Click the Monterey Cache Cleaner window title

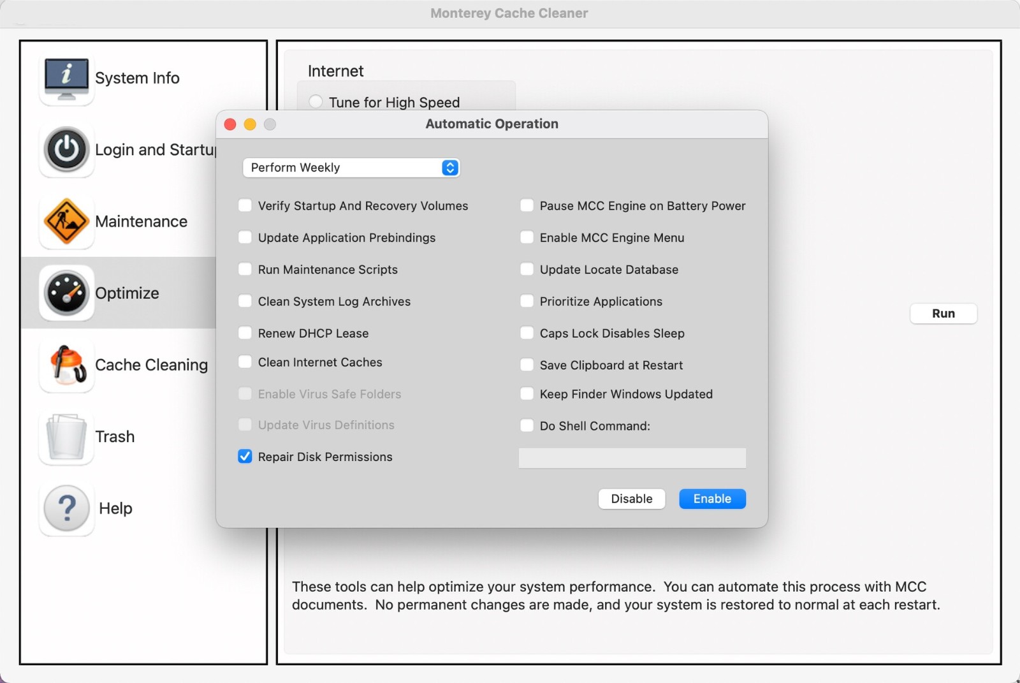point(509,13)
